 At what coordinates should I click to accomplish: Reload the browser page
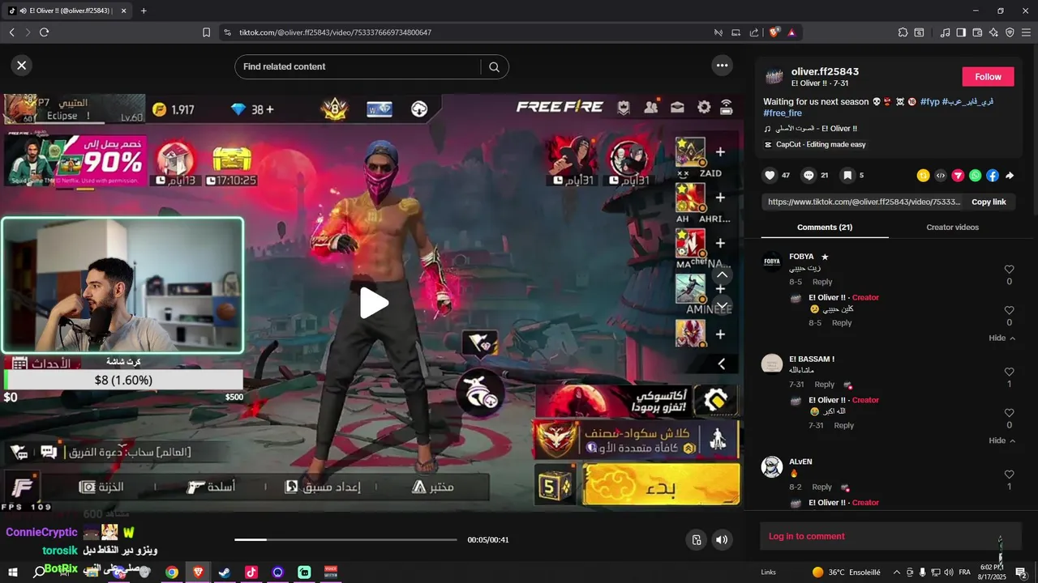(44, 32)
